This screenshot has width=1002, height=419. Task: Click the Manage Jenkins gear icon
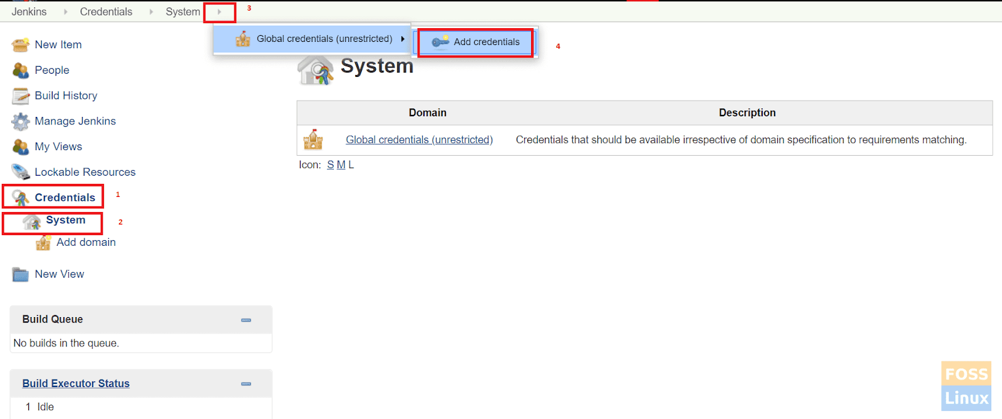tap(21, 121)
